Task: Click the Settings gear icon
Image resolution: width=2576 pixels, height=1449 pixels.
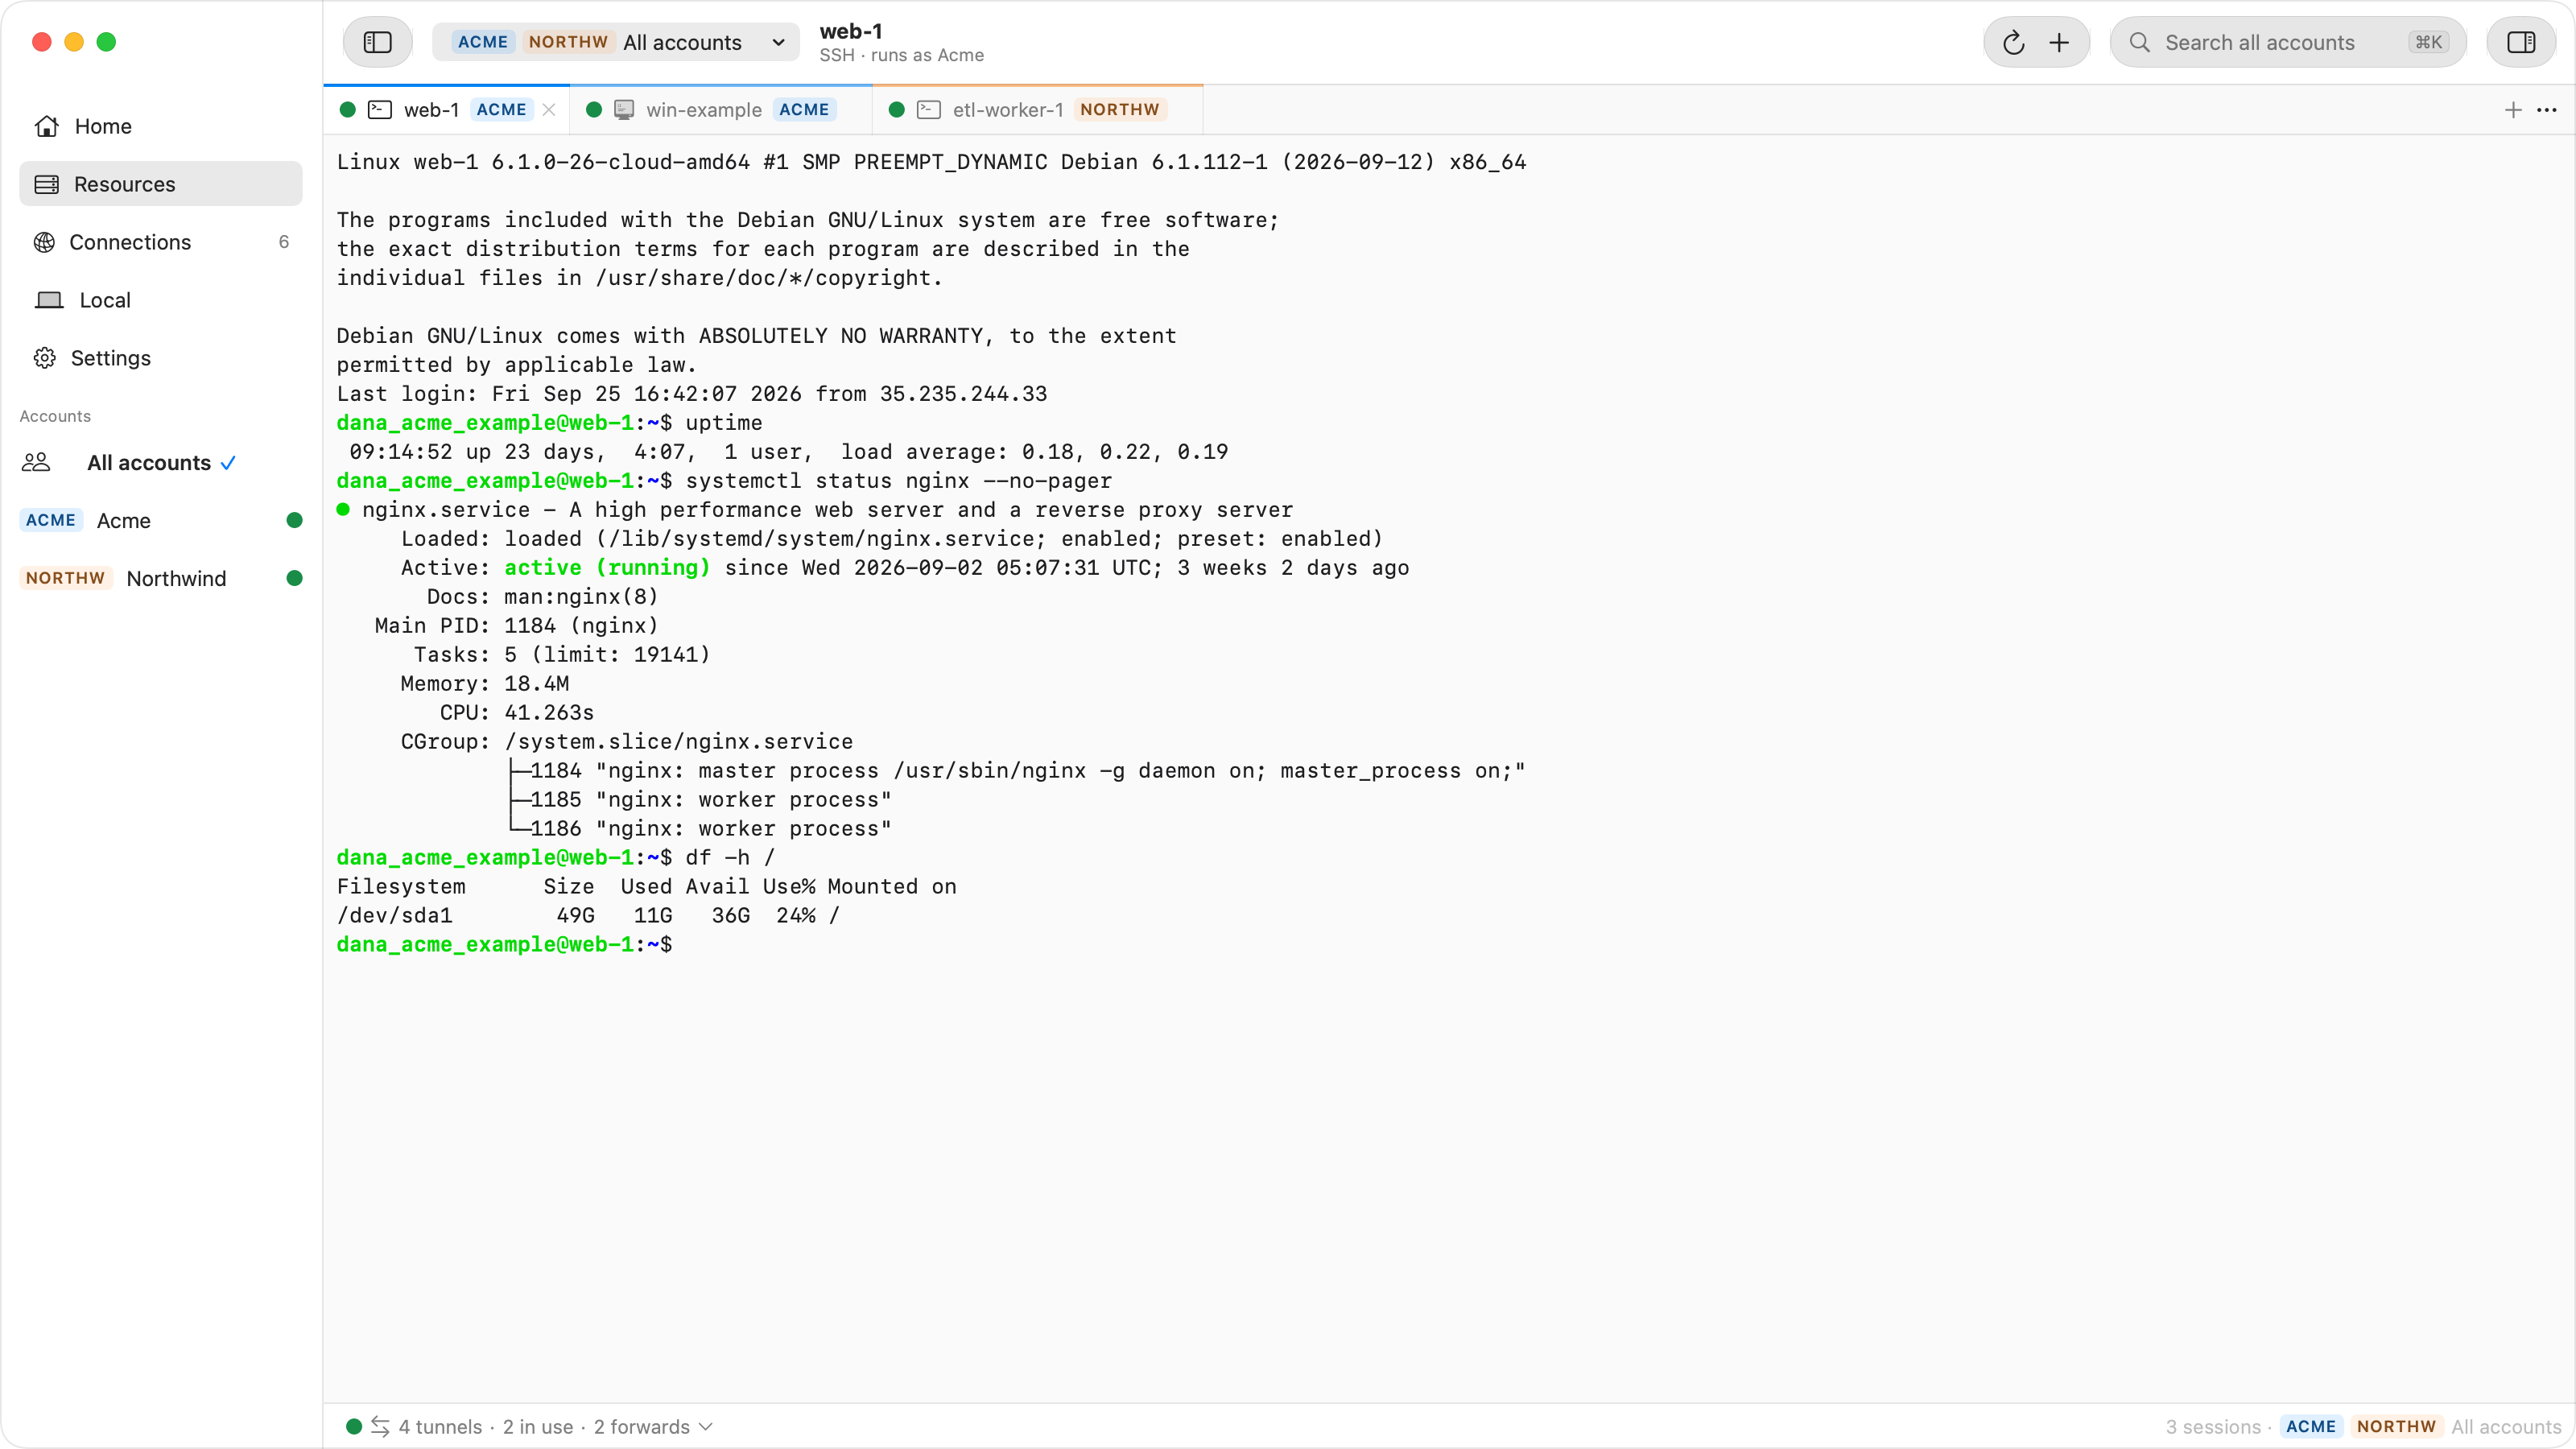Action: point(45,358)
